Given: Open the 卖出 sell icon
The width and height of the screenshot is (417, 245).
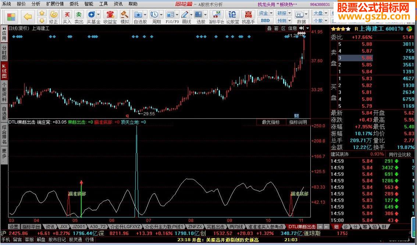Looking at the screenshot, I should [79, 17].
